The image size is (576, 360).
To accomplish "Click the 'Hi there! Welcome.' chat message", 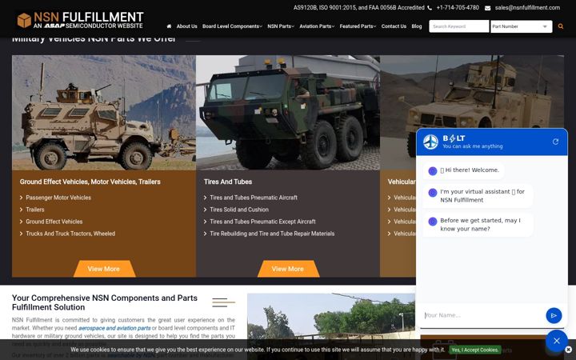I will [463, 170].
